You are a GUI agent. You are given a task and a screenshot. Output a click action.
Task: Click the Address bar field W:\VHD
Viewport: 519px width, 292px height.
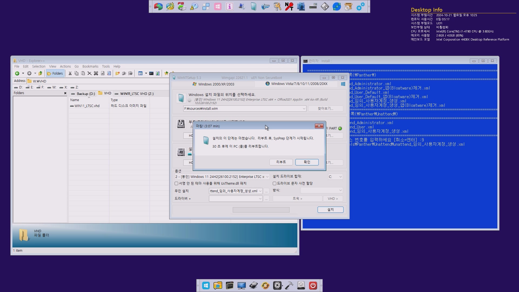click(97, 81)
